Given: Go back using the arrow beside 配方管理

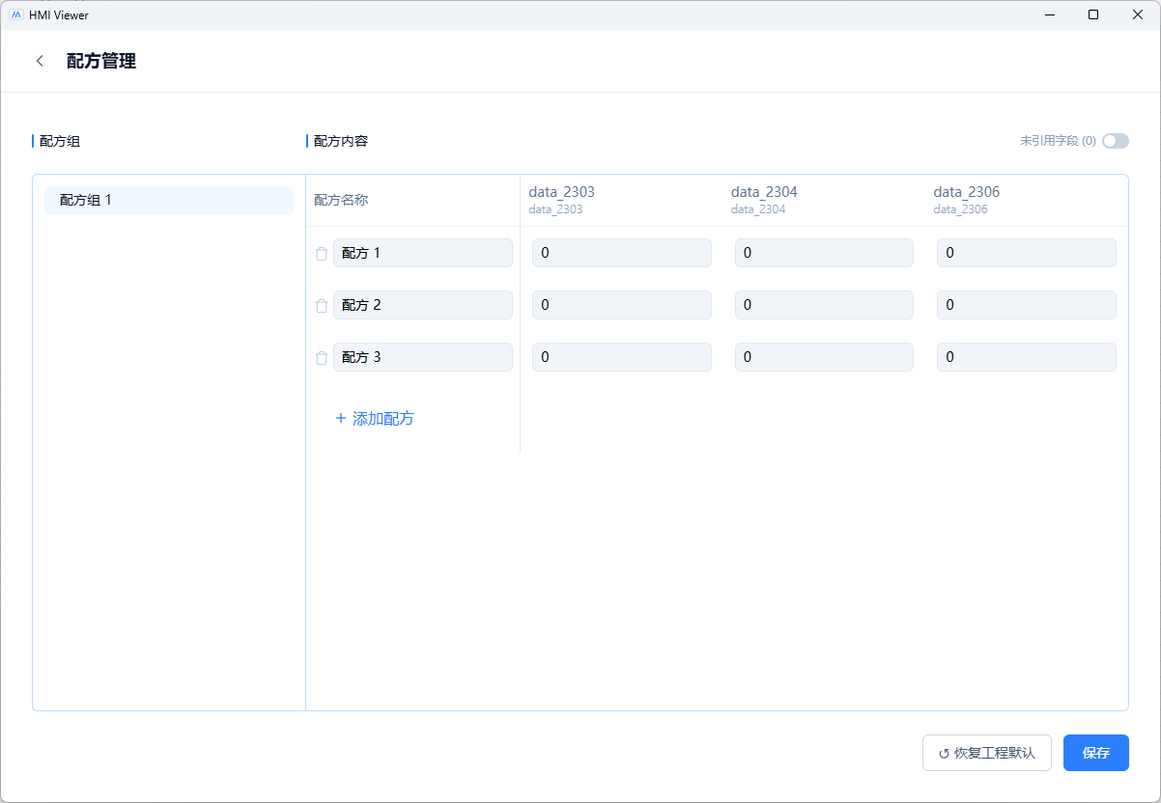Looking at the screenshot, I should coord(40,61).
